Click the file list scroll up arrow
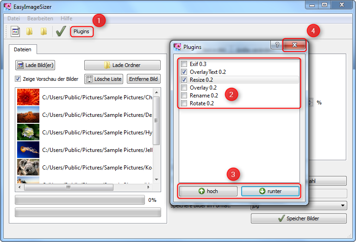Image resolution: width=356 pixels, height=242 pixels. (156, 92)
